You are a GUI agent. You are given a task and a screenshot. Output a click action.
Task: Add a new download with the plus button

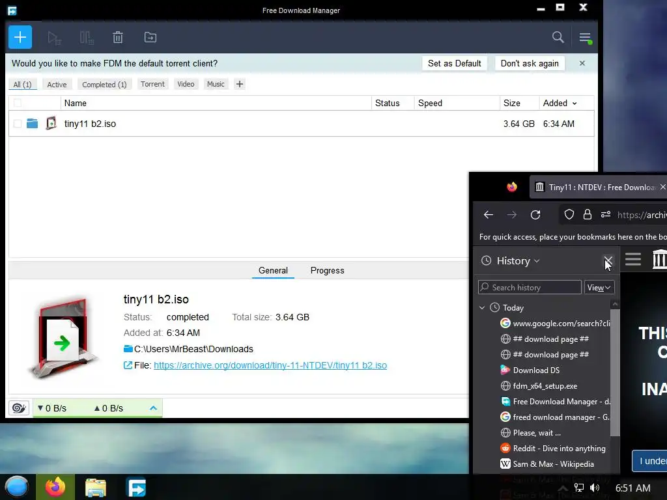pyautogui.click(x=20, y=37)
